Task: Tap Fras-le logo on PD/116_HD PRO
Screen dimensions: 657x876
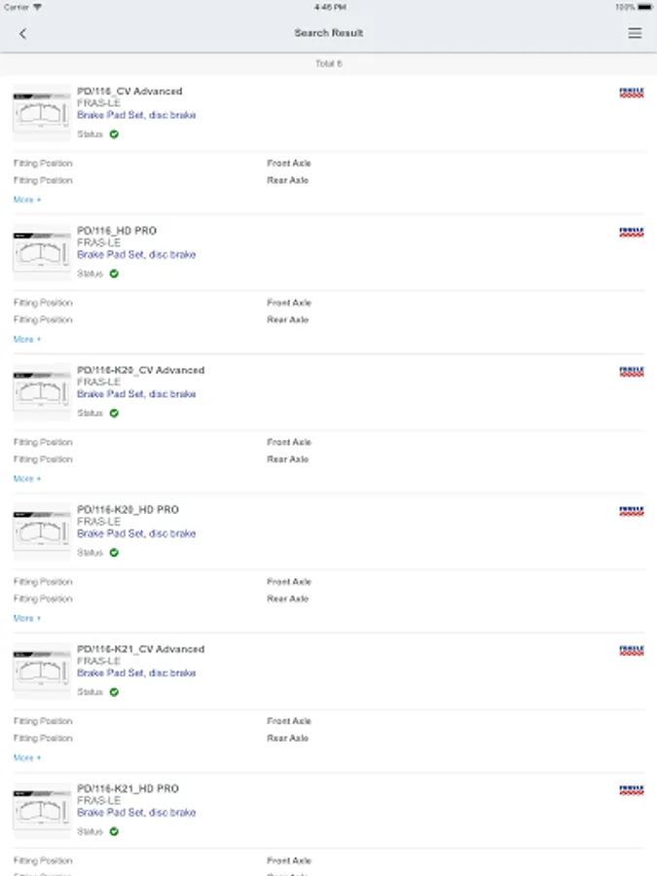Action: click(632, 233)
